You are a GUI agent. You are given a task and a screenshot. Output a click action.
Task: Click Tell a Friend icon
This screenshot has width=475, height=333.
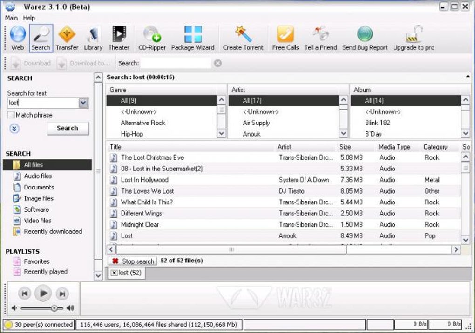(320, 38)
